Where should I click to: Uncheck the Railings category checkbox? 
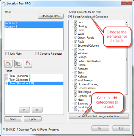tap(76, 76)
